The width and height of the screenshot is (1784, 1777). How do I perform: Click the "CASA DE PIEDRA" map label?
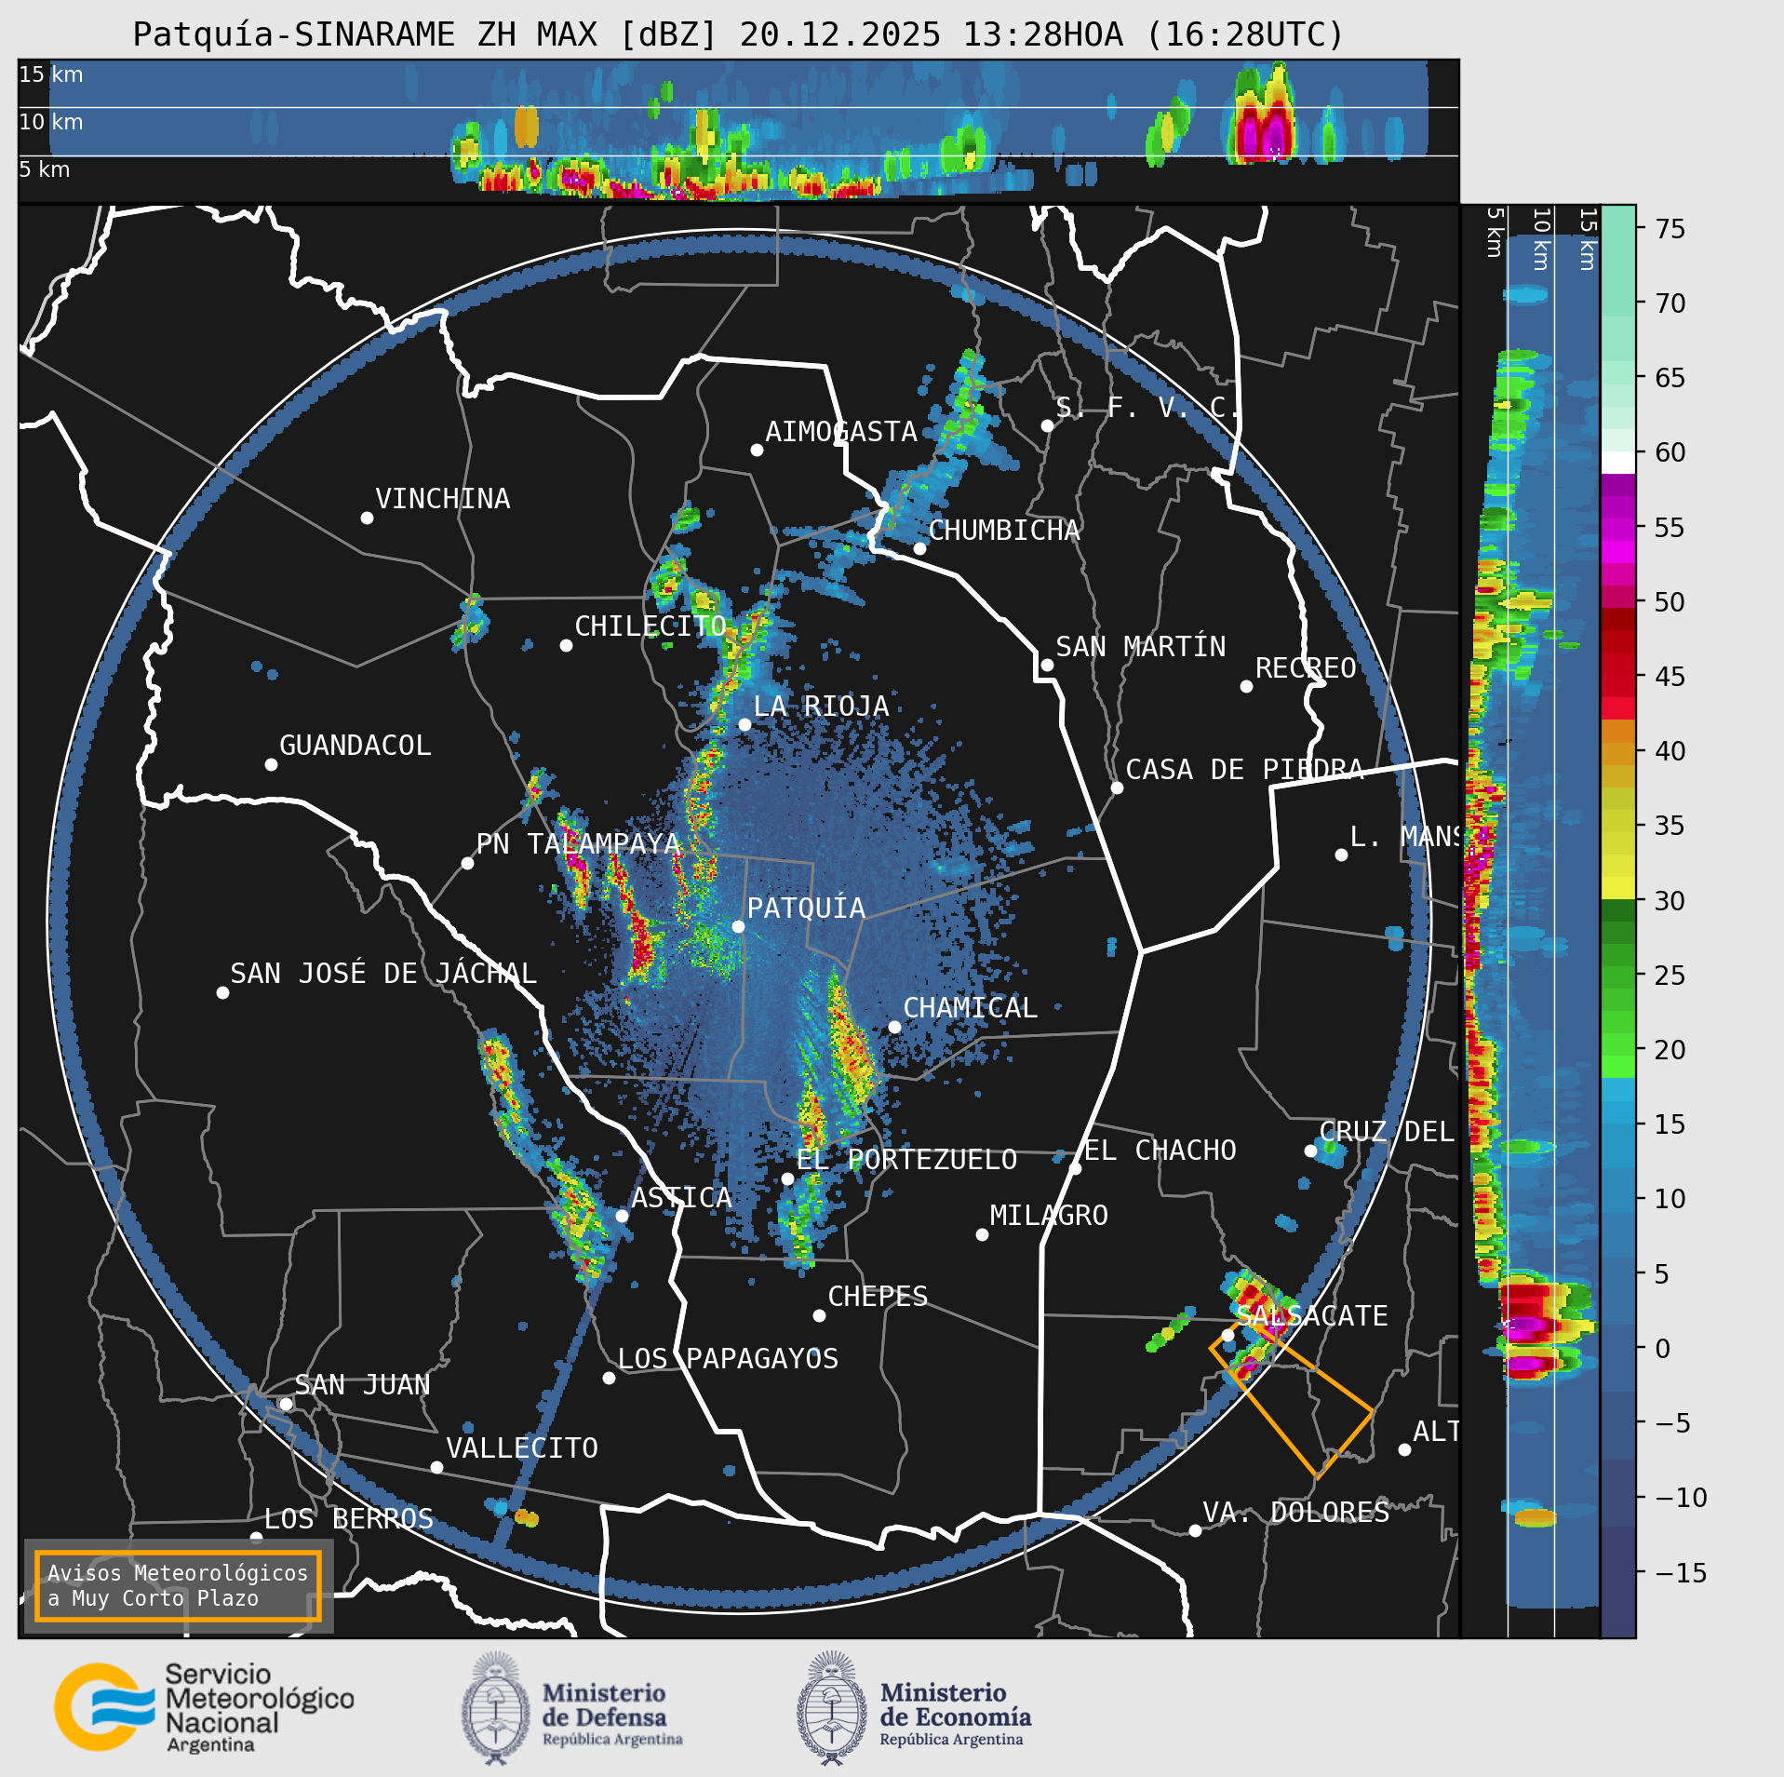(1245, 770)
